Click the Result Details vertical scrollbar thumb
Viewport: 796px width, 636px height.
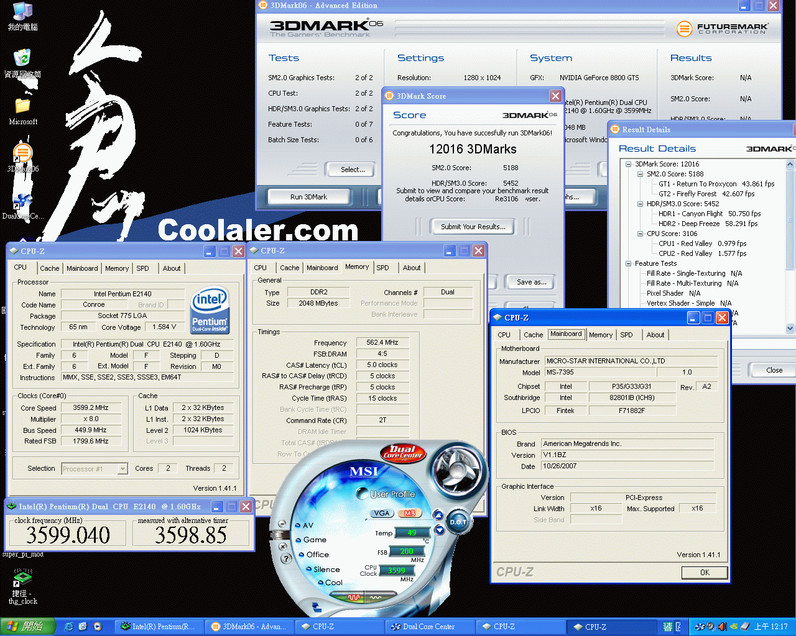[790, 219]
